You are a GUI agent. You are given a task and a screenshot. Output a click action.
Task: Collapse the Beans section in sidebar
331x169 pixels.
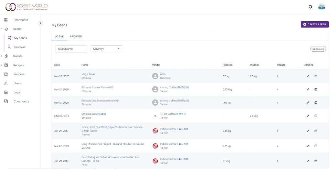point(2,29)
